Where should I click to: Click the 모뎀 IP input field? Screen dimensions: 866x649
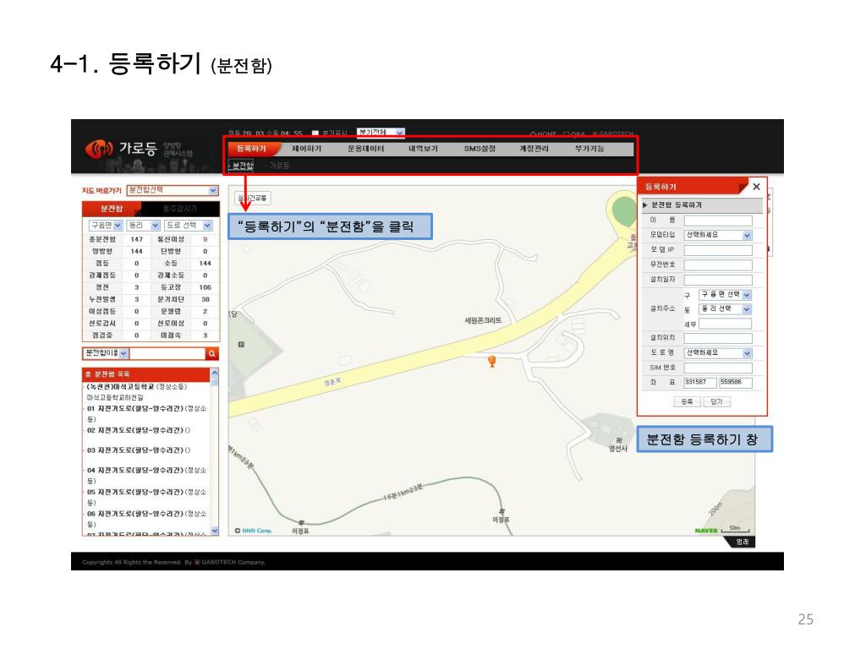click(718, 250)
